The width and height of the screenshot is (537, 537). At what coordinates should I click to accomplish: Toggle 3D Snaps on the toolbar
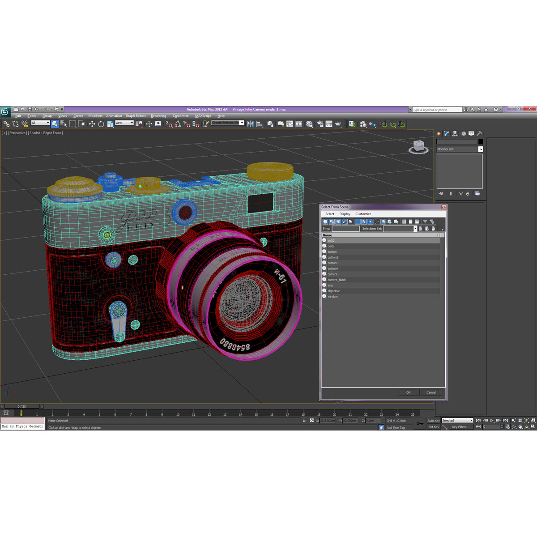[169, 124]
